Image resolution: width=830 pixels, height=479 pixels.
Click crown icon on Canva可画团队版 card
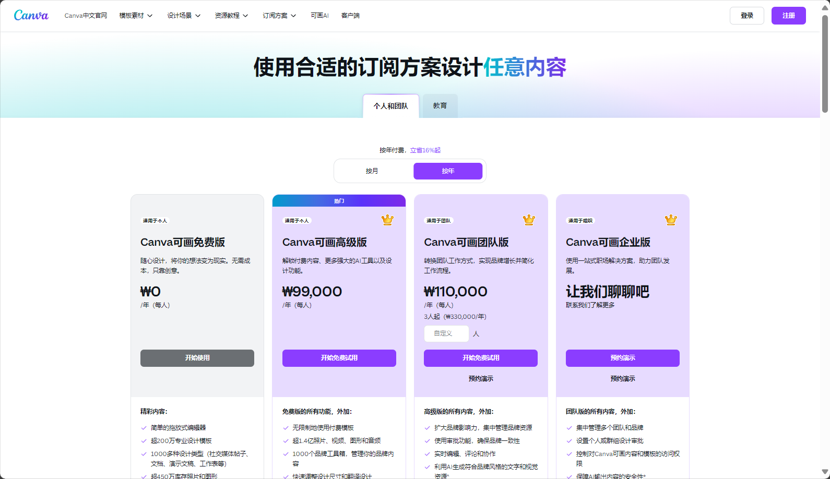click(529, 220)
